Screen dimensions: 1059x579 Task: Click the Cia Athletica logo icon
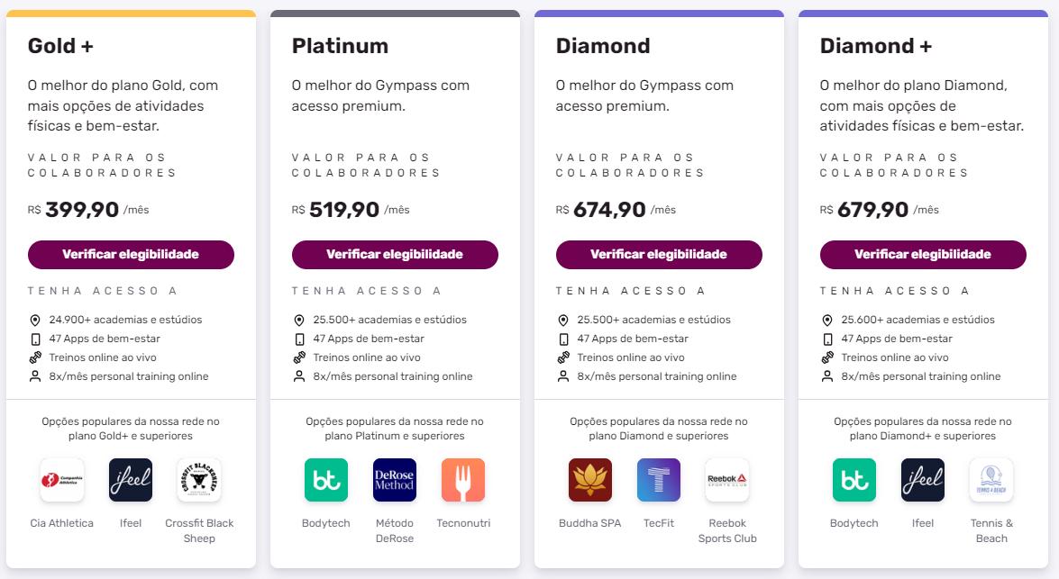point(62,480)
